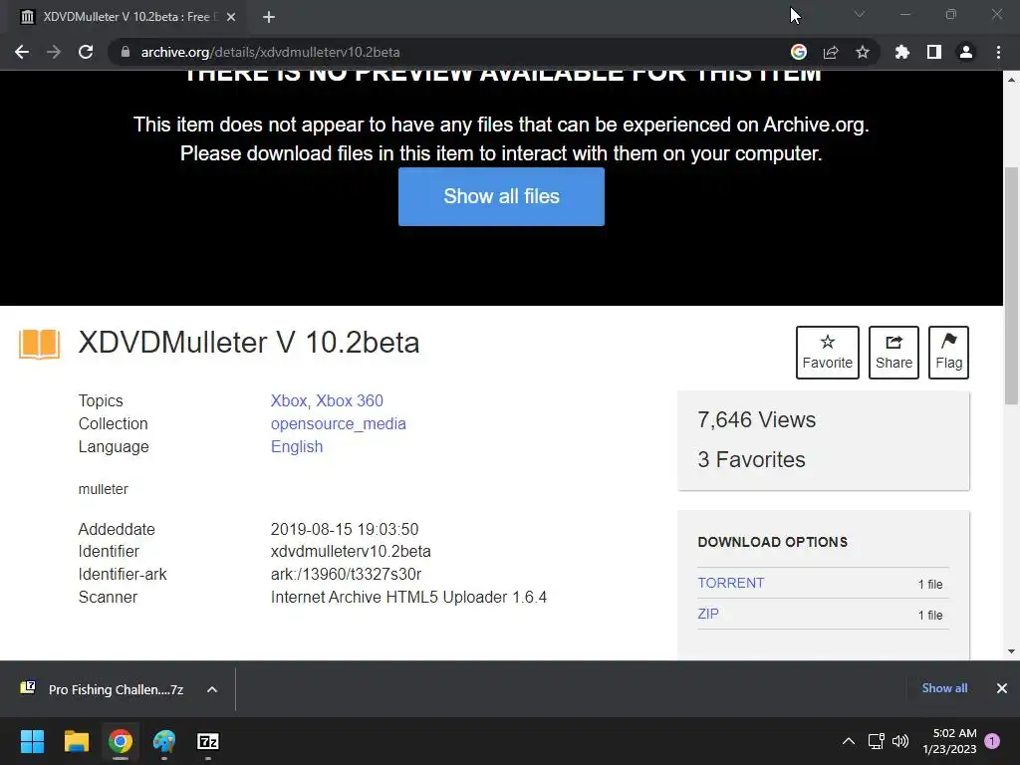Open the Windows Start menu
Image resolution: width=1020 pixels, height=765 pixels.
[32, 741]
